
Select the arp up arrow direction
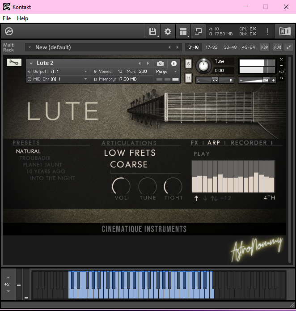[x=196, y=198]
